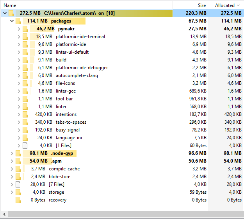Click the 689,6 KB size of linter-gcc
Image resolution: width=244 pixels, height=219 pixels.
(198, 91)
